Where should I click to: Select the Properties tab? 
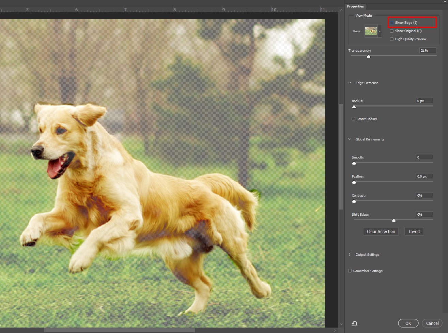[355, 6]
